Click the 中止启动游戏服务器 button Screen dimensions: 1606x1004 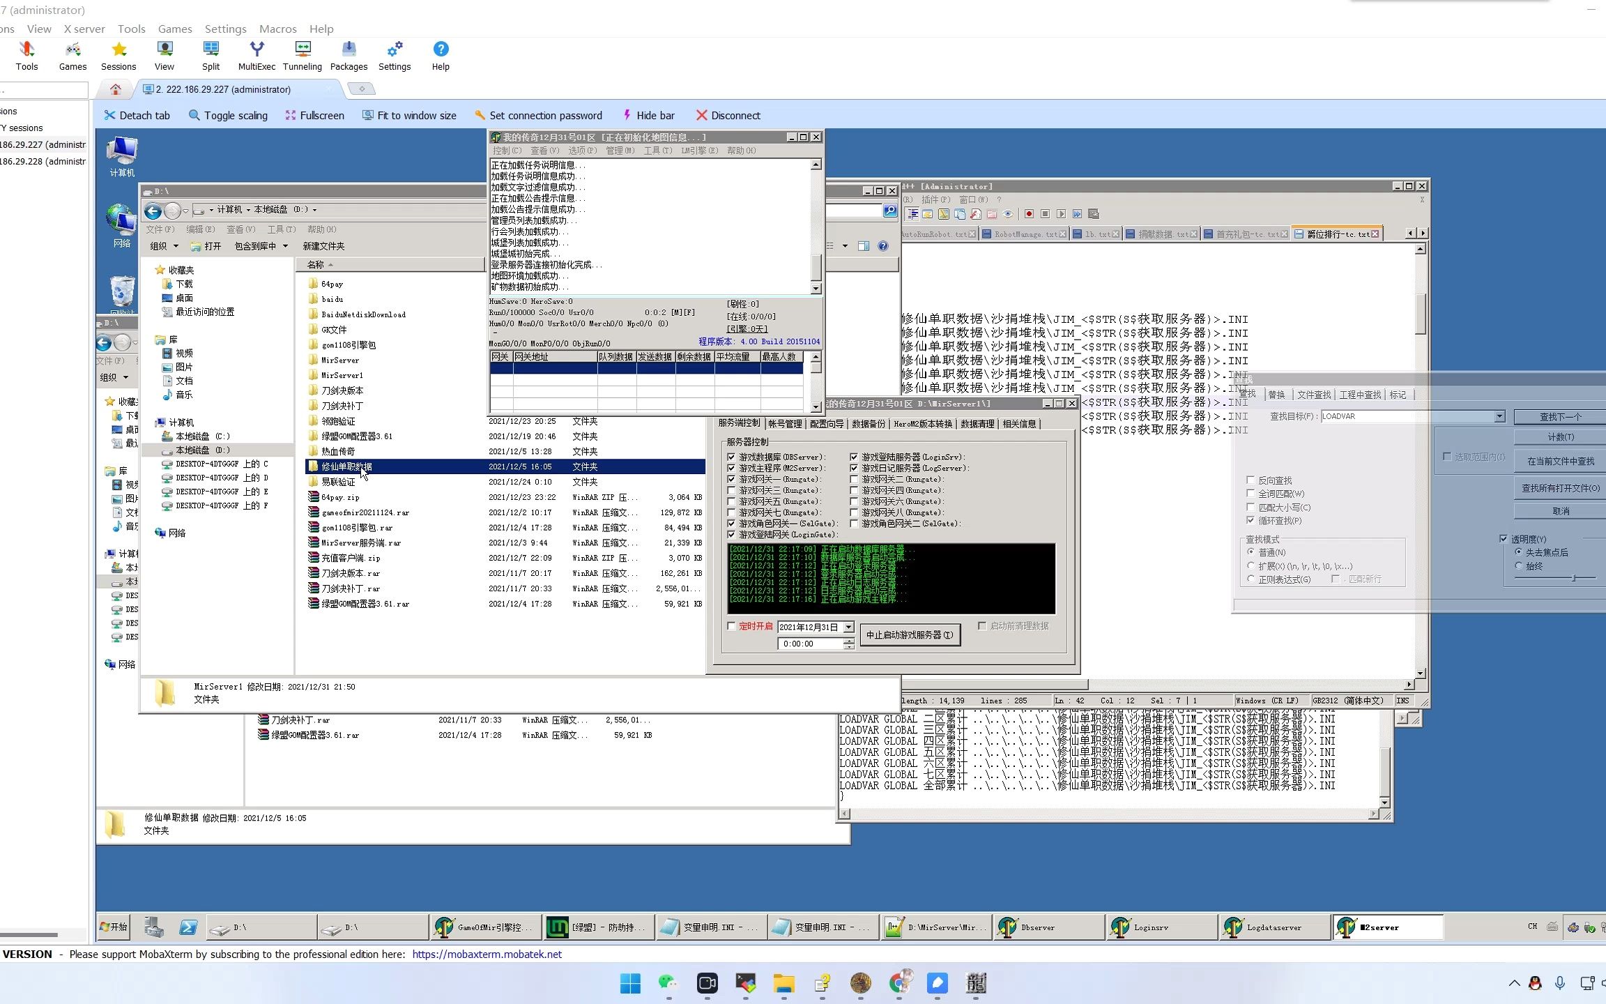(910, 635)
